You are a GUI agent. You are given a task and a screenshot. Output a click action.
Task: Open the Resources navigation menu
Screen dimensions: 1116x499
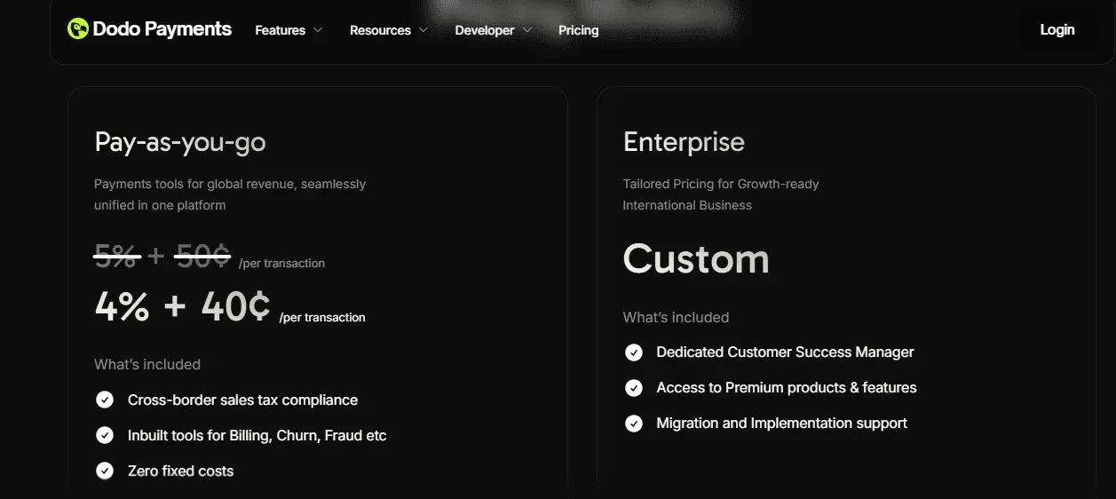coord(380,30)
